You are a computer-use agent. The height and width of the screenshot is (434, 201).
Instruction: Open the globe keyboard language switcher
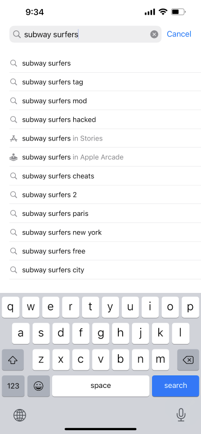(x=20, y=415)
